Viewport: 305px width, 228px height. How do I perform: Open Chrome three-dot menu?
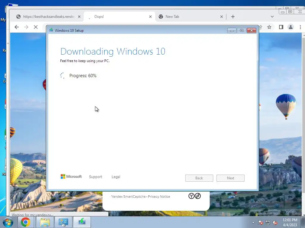(x=300, y=27)
